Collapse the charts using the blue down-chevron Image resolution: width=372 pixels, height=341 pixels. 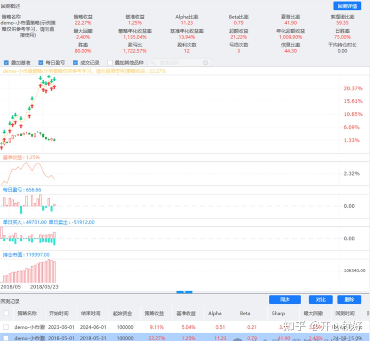click(x=184, y=292)
